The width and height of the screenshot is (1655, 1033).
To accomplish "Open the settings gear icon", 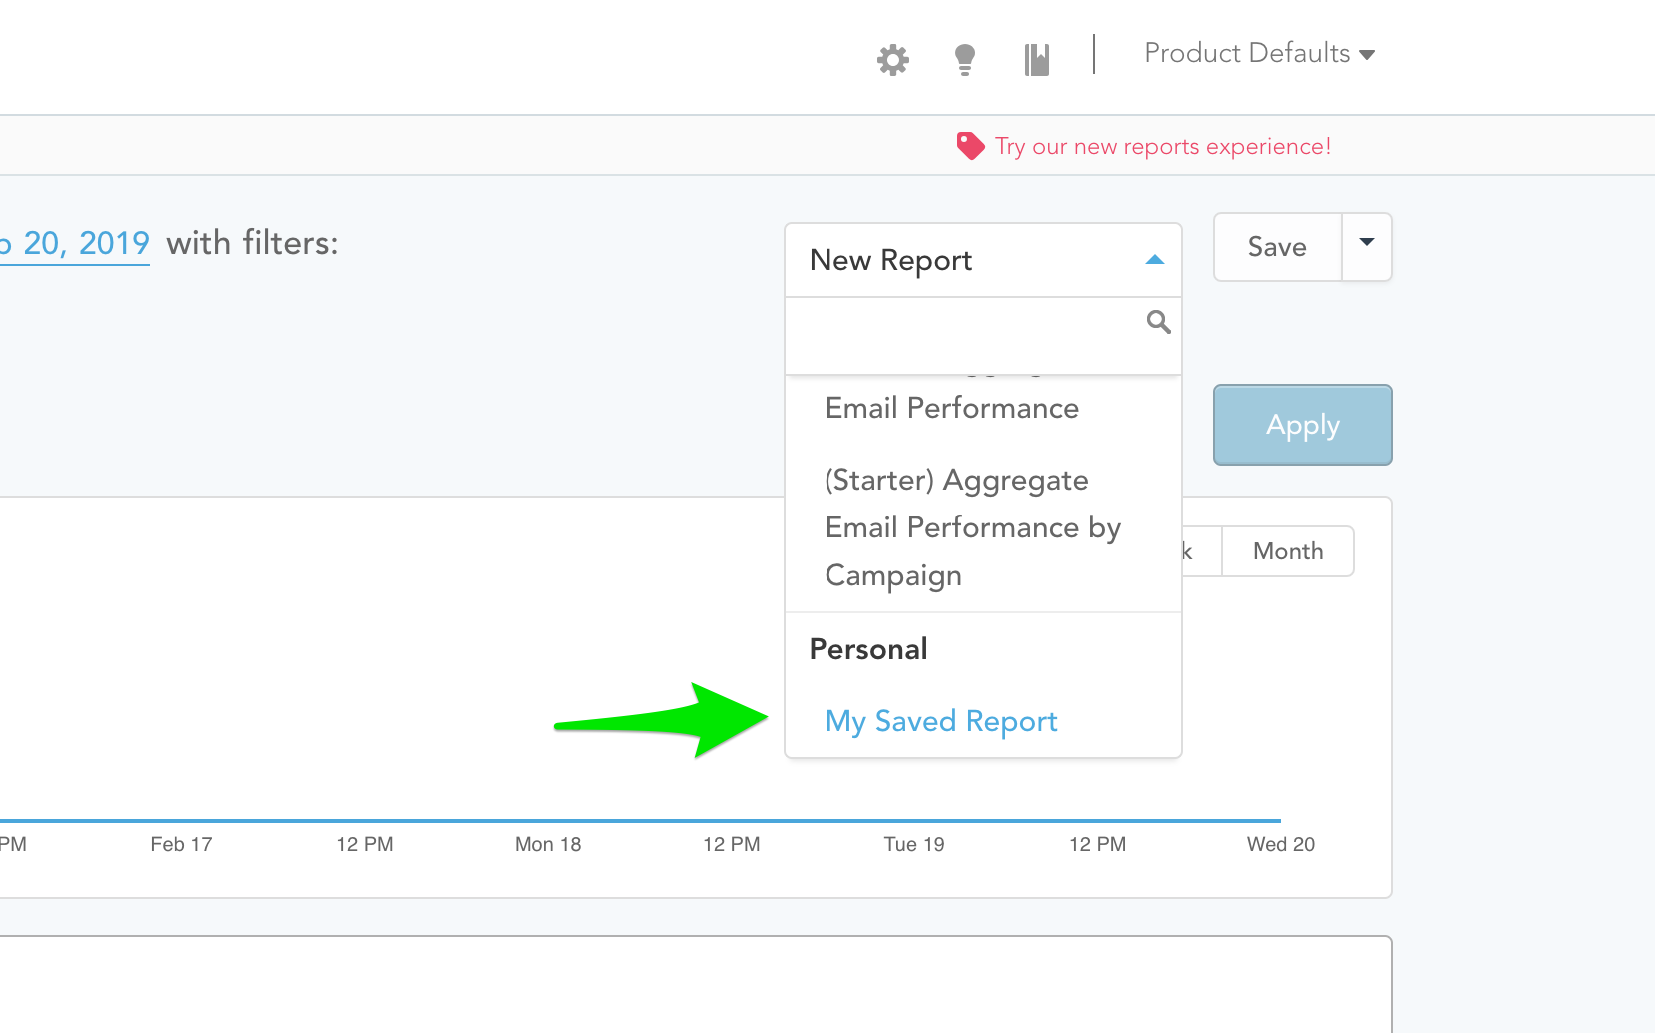I will tap(893, 60).
